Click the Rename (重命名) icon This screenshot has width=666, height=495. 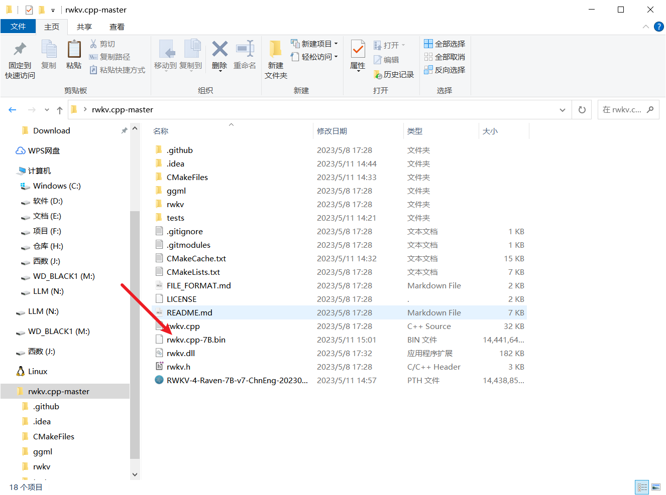click(245, 49)
